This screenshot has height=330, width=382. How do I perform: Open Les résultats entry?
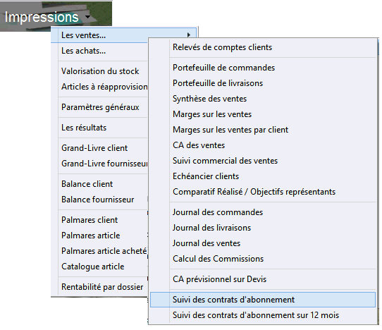pos(84,128)
